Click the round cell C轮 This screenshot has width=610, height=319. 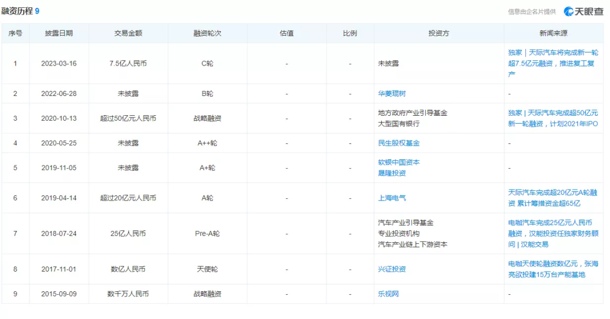(207, 63)
